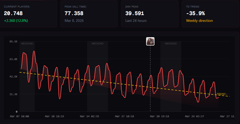Select the third WEEKEND shaded band
This screenshot has height=124, width=240.
[x=171, y=76]
